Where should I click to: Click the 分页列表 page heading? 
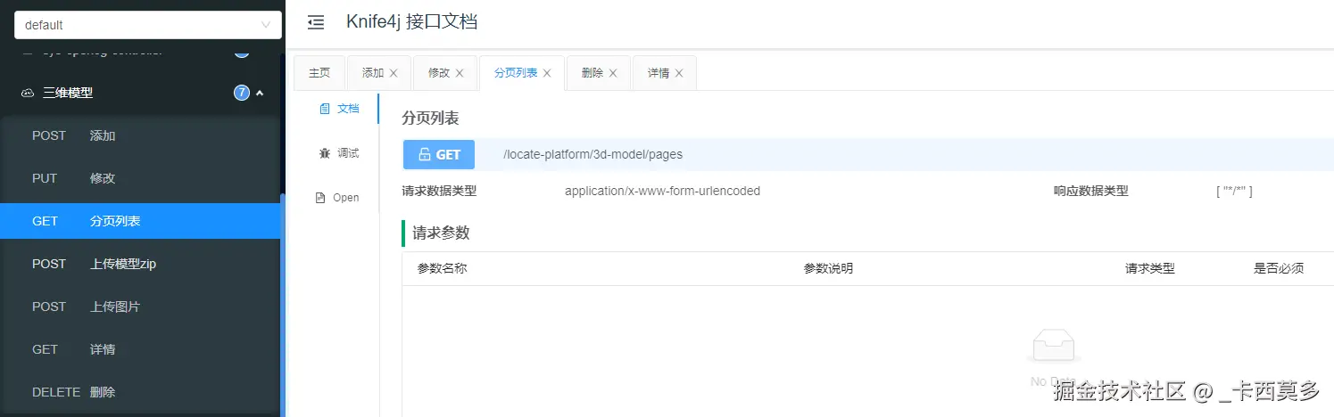(x=430, y=118)
